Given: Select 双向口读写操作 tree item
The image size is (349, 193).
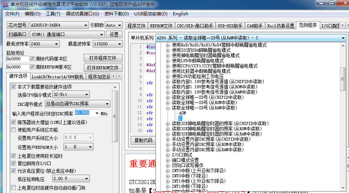Looking at the screenshot, I should tap(187, 166).
